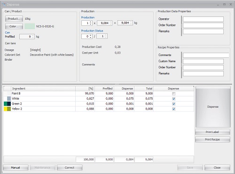Toggle the Paint B dispense checkbox

tap(173, 94)
